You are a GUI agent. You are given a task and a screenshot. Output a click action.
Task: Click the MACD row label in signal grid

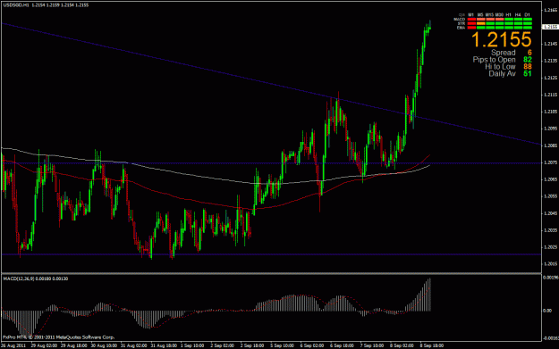click(x=460, y=20)
